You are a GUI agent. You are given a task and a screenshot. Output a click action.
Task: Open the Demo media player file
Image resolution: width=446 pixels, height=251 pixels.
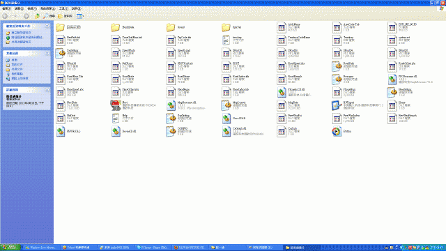337,132
